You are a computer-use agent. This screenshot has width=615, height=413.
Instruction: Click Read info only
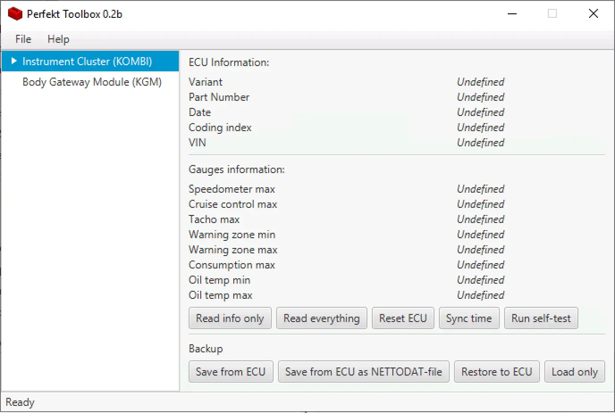[x=230, y=318]
